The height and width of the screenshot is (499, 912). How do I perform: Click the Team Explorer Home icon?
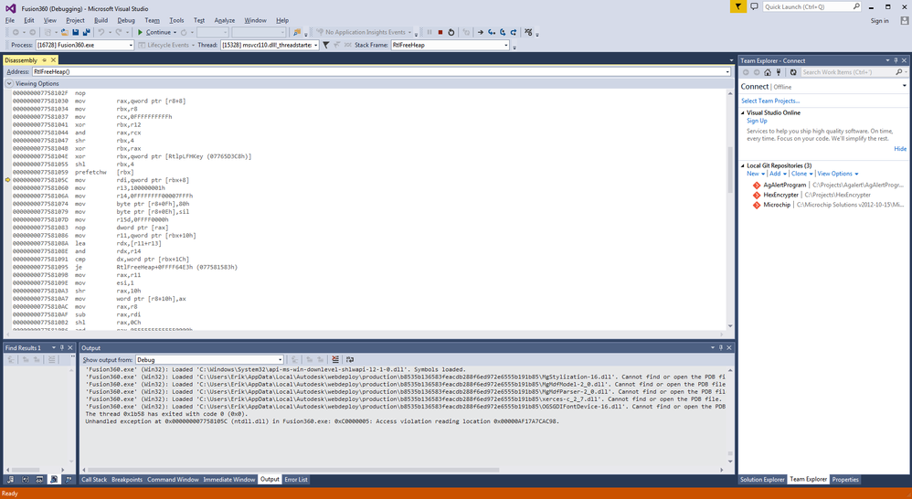click(x=768, y=72)
